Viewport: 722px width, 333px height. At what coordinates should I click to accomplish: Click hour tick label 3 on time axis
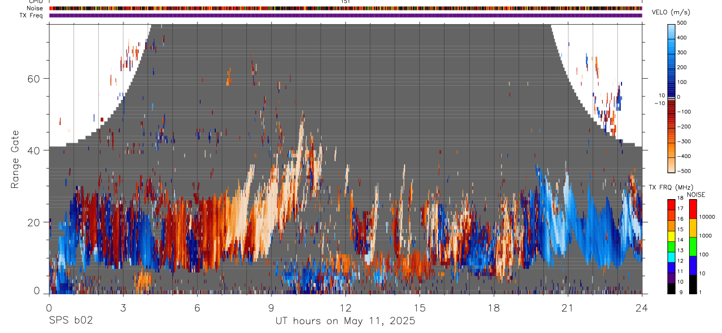(x=123, y=308)
